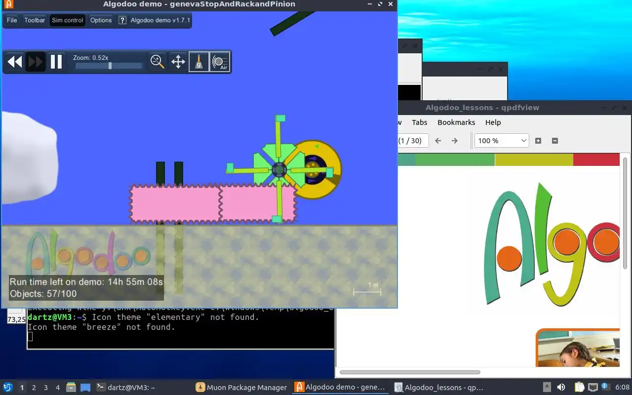Viewport: 632px width, 395px height.
Task: Click the Algodoo demo v1.7.1 version label
Action: 160,20
